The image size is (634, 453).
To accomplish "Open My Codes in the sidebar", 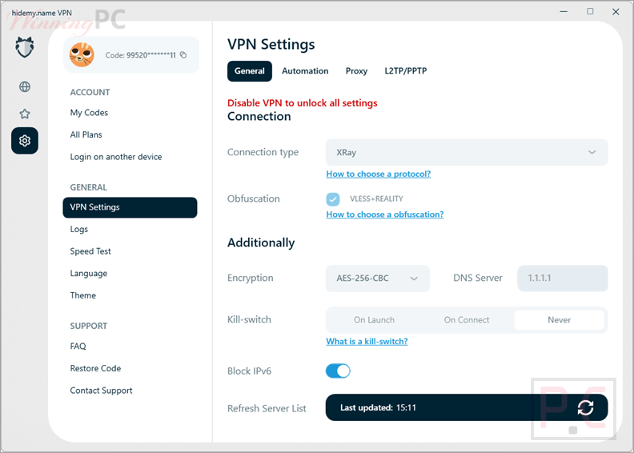I will [89, 113].
